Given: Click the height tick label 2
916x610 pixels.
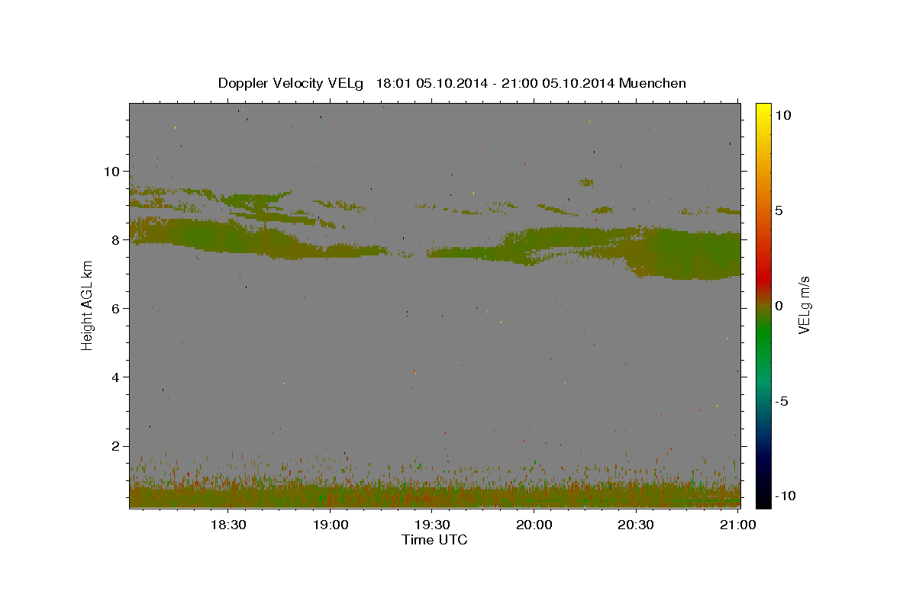Looking at the screenshot, I should click(115, 446).
